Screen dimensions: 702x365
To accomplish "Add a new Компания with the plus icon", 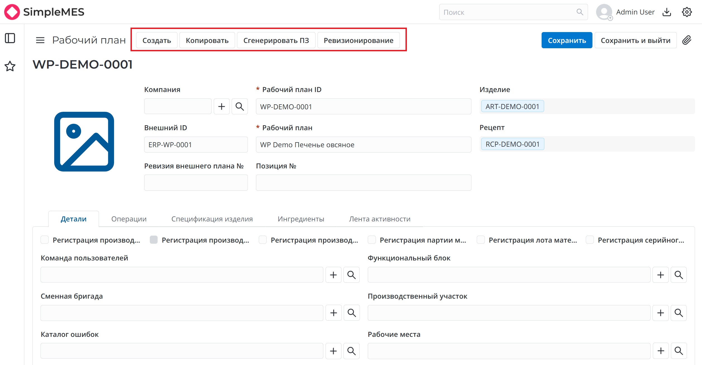I will click(222, 107).
